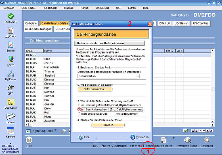Select feste Breite format option

(x=79, y=114)
